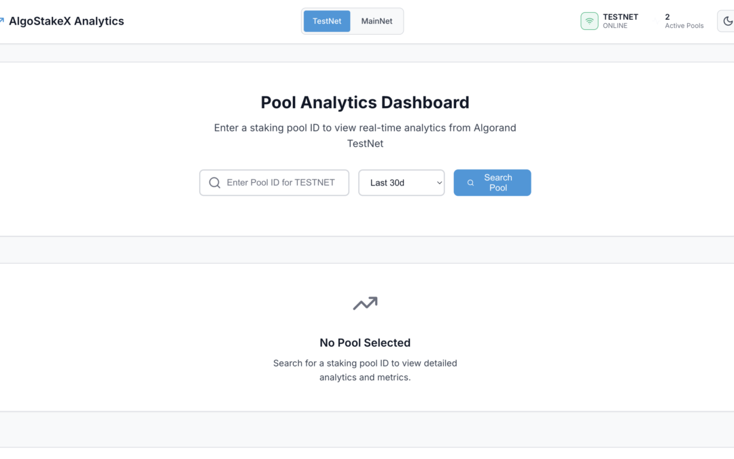The image size is (734, 459).
Task: Focus the Enter Pool ID input field
Action: coord(282,182)
